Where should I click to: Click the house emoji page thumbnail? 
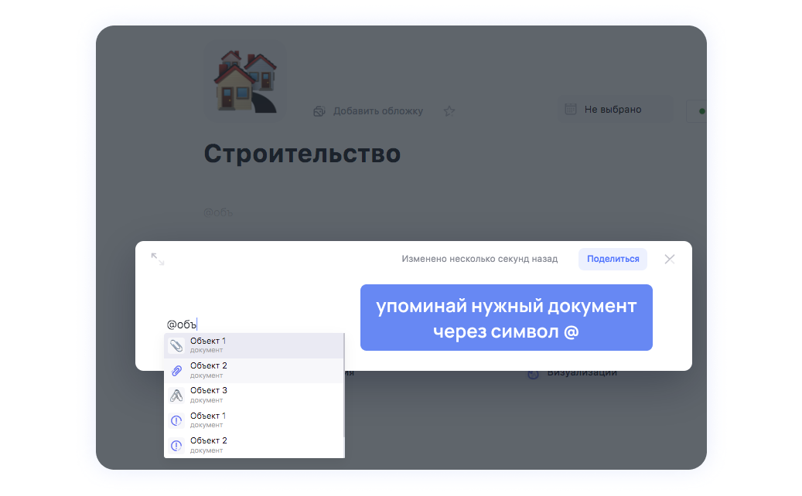[x=244, y=81]
